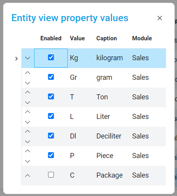Move the Ton row up
177x196 pixels.
point(27,92)
